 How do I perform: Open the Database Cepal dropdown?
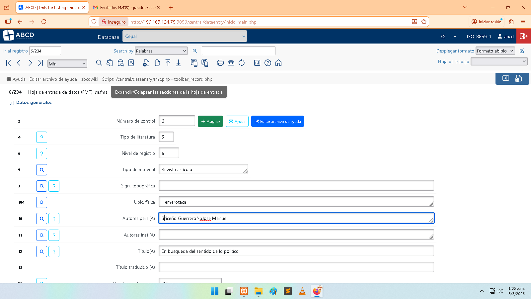[x=185, y=36]
